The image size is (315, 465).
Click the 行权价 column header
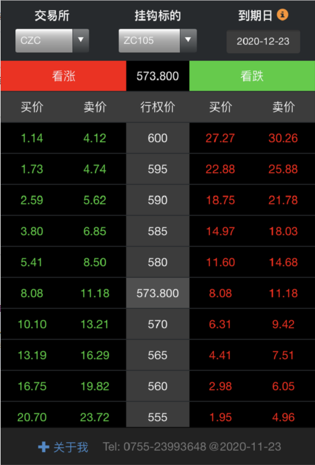(x=157, y=107)
